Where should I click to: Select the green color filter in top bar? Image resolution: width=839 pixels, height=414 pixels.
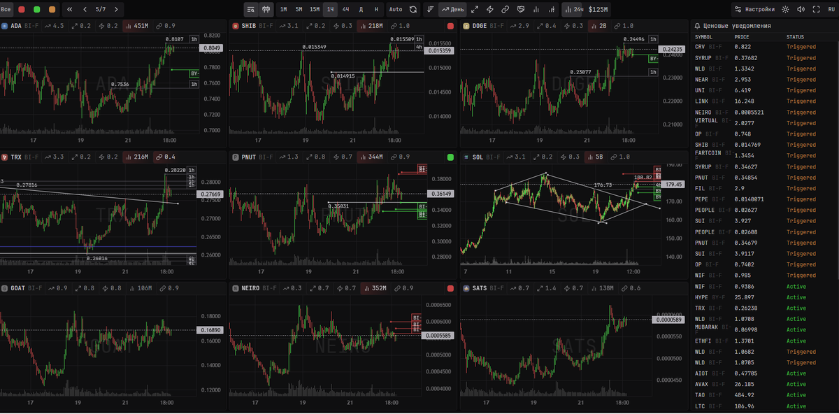(x=37, y=10)
